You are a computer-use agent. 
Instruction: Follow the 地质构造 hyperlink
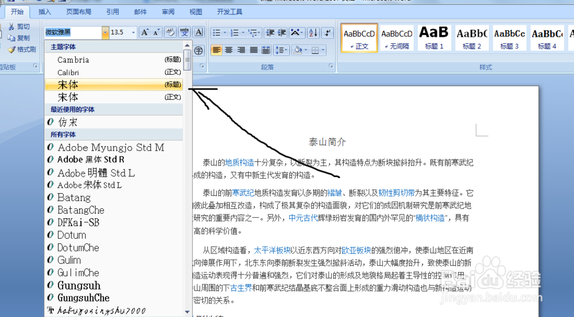[239, 163]
